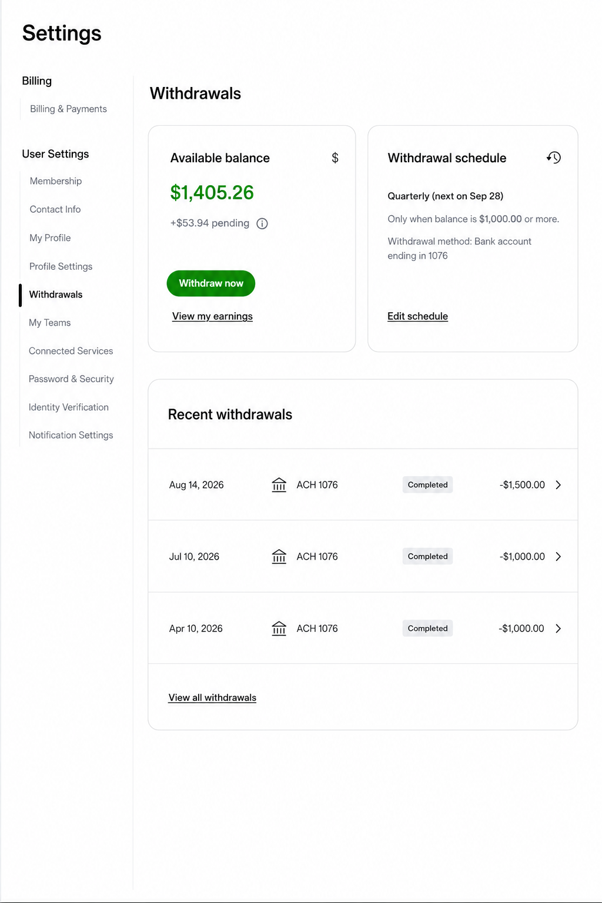The image size is (602, 903).
Task: Open My Teams section
Action: tap(50, 323)
